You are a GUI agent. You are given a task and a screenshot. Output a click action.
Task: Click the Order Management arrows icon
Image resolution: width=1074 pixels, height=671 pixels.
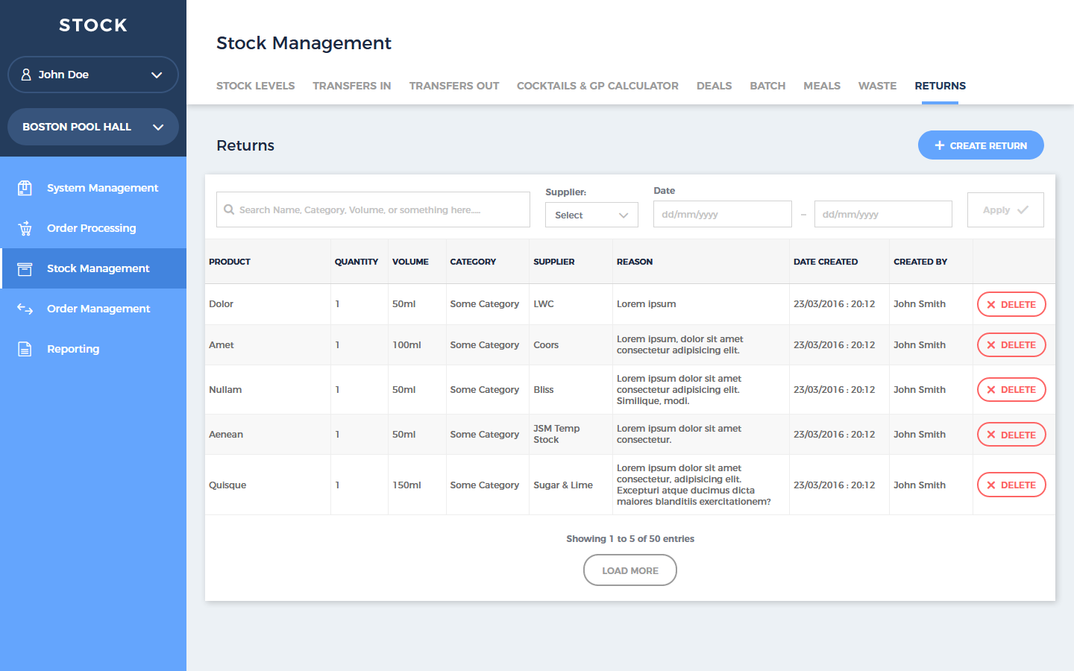pyautogui.click(x=25, y=309)
